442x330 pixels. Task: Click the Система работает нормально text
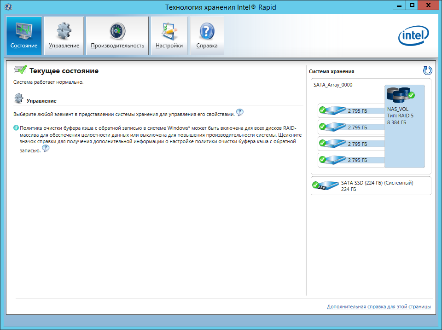tap(48, 82)
